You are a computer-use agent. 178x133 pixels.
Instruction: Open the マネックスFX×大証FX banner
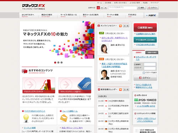pos(75,85)
